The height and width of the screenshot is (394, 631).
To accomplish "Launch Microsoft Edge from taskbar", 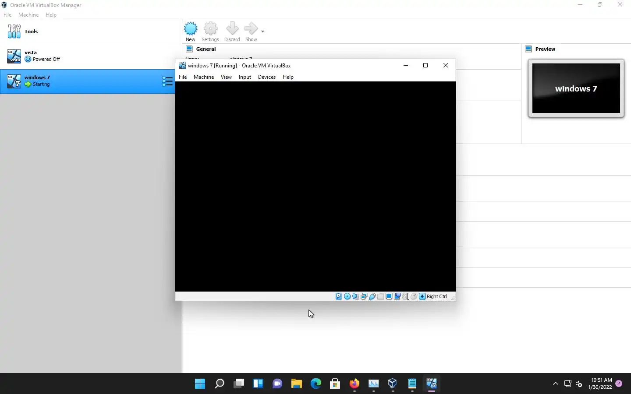I will [315, 384].
